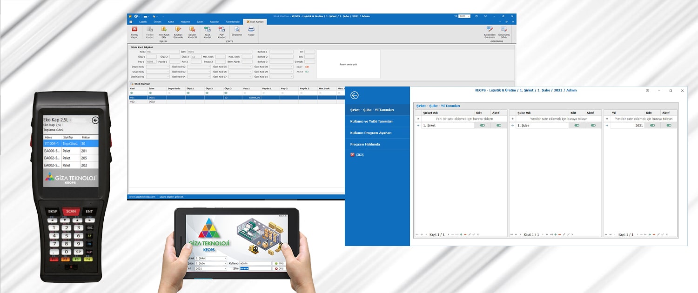The height and width of the screenshot is (293, 698).
Task: Toggle Aktif switch for 1. Şirket
Action: [x=499, y=126]
